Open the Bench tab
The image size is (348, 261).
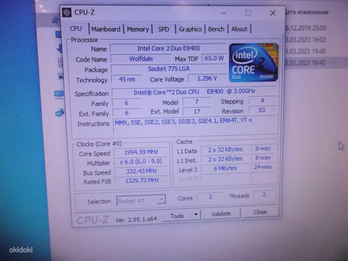(216, 29)
